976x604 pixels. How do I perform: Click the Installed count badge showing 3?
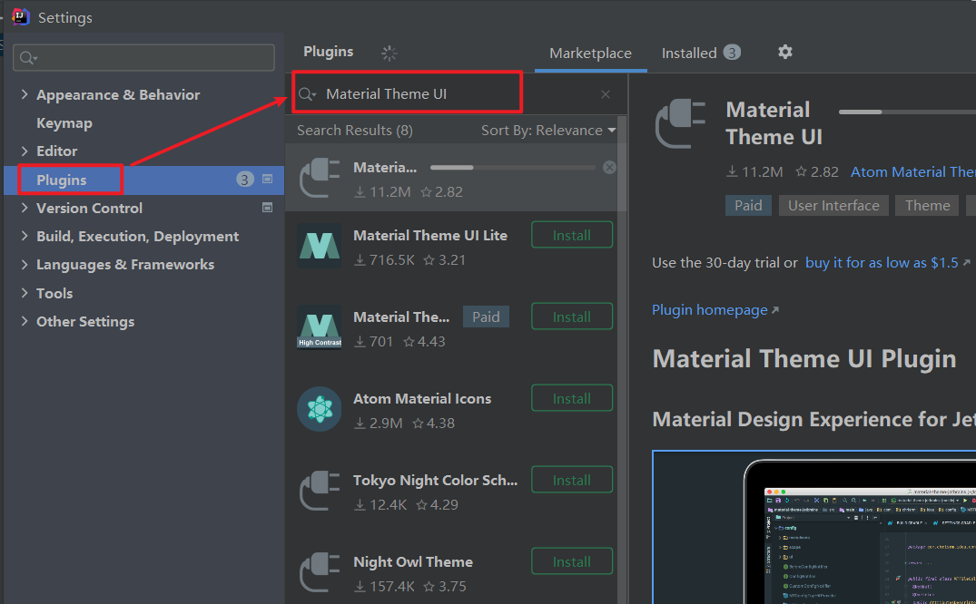click(732, 53)
